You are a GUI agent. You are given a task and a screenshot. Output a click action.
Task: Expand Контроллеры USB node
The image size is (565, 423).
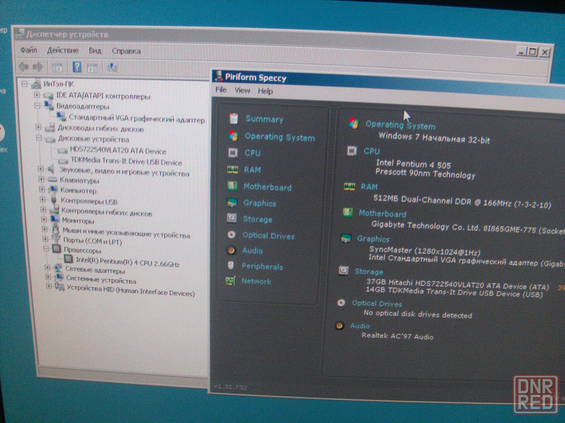pos(42,199)
